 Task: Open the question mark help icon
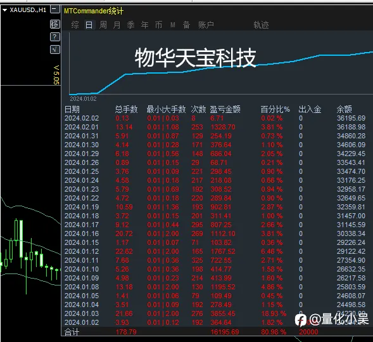coord(54,37)
